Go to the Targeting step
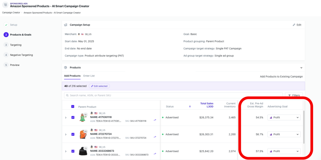This screenshot has width=321, height=160. pos(16,45)
